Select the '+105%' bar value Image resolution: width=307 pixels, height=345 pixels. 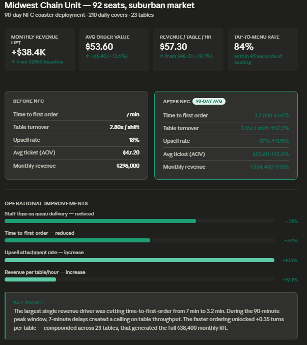290,261
